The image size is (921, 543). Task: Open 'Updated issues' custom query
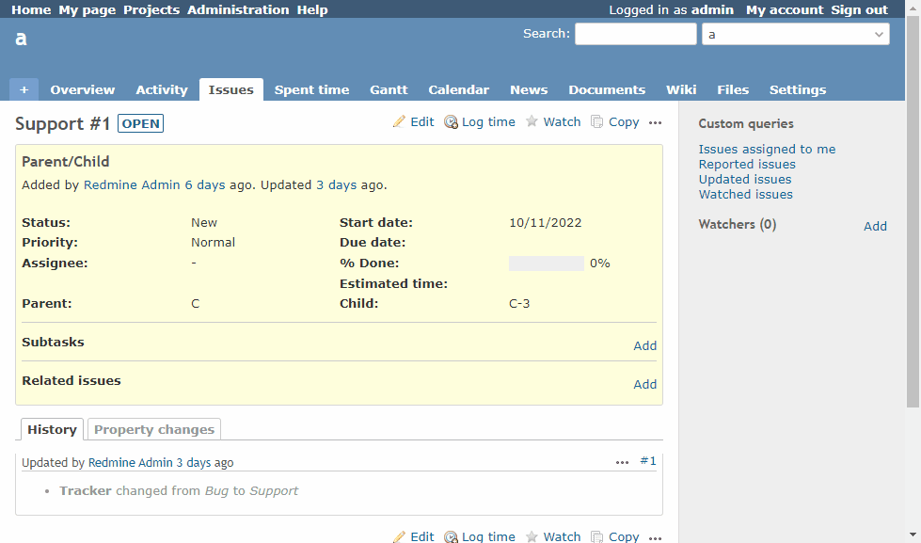tap(745, 179)
